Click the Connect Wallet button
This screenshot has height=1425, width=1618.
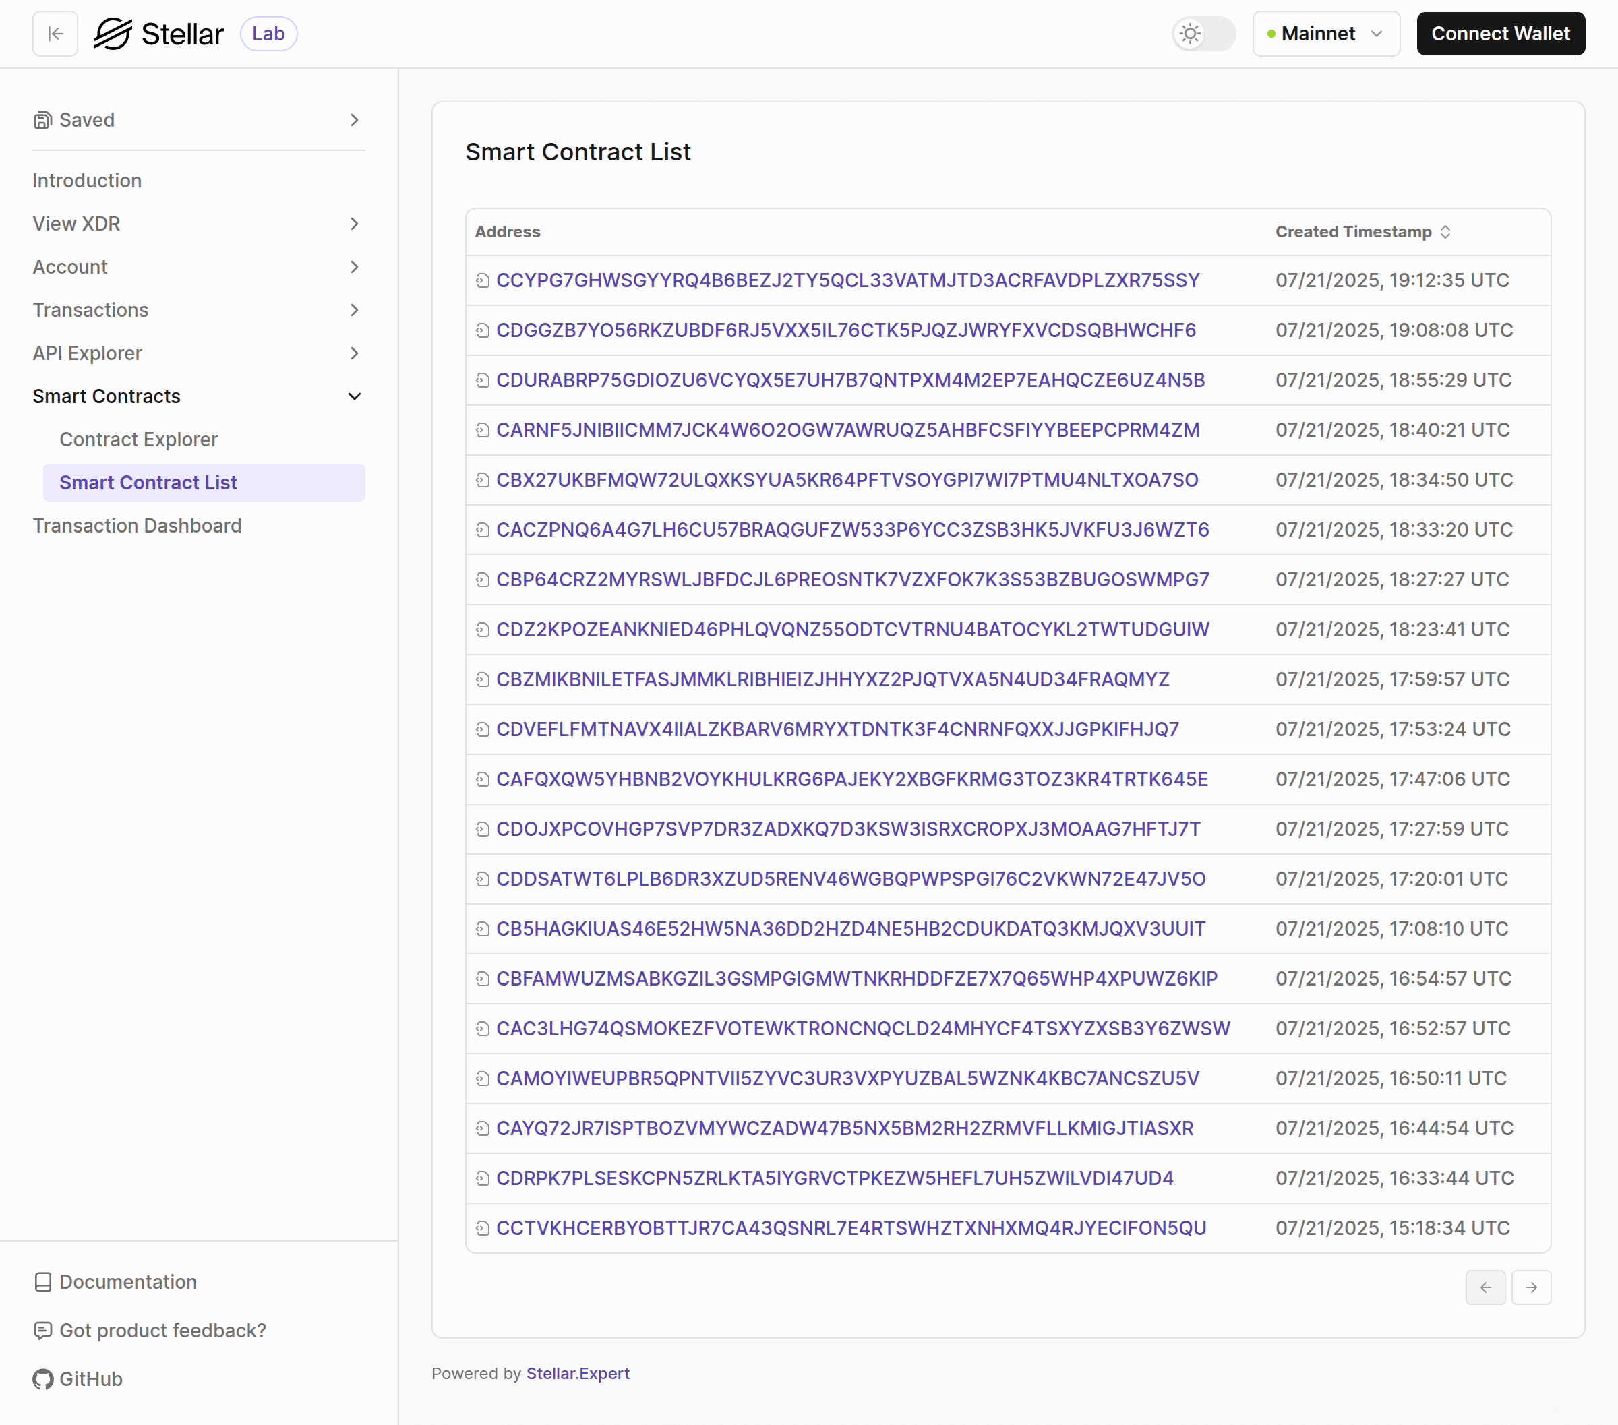(x=1500, y=33)
